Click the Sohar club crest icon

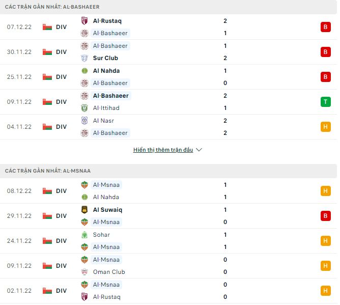tap(84, 235)
